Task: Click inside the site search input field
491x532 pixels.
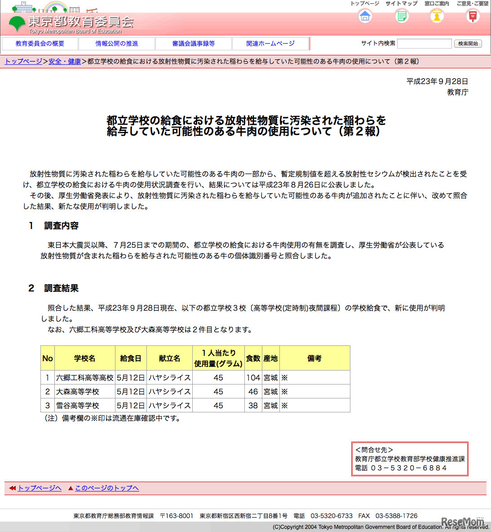Action: click(x=424, y=43)
